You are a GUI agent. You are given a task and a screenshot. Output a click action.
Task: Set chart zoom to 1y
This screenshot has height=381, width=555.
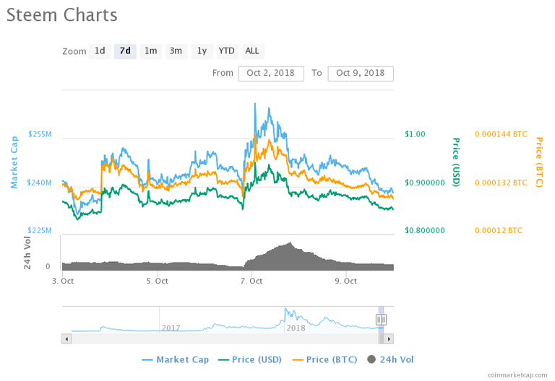202,51
